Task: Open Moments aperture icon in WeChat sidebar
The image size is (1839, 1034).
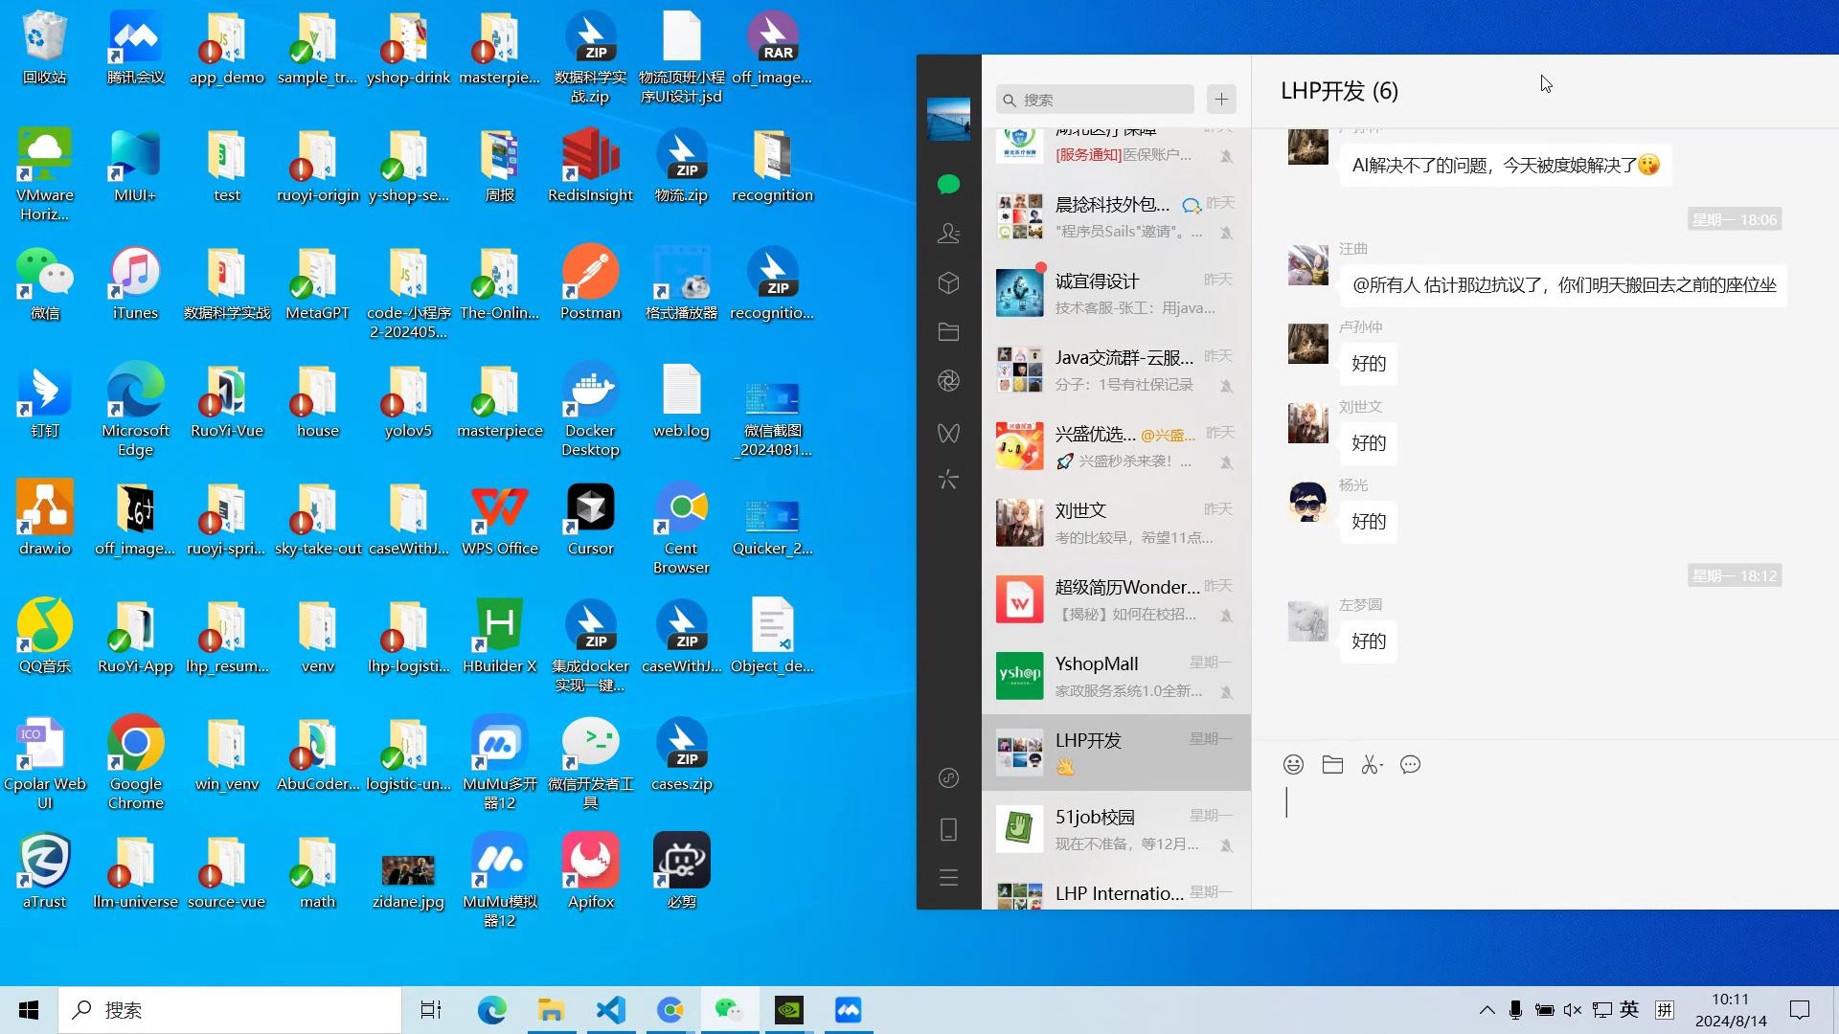Action: 948,381
